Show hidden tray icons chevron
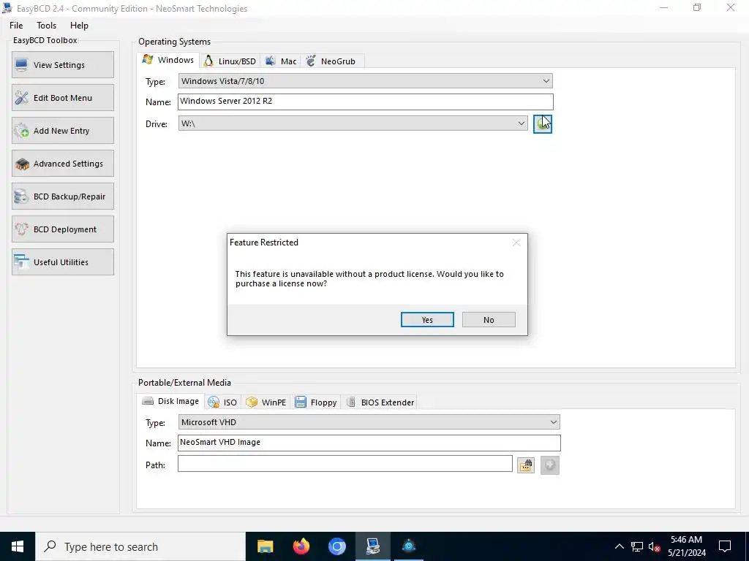 [619, 546]
